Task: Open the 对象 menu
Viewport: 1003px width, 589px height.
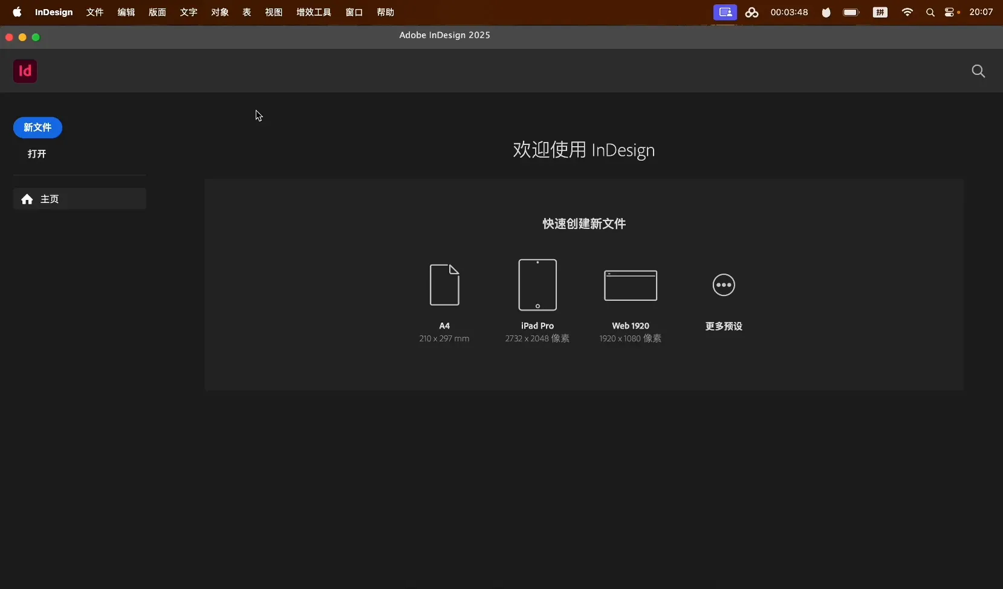Action: (220, 12)
